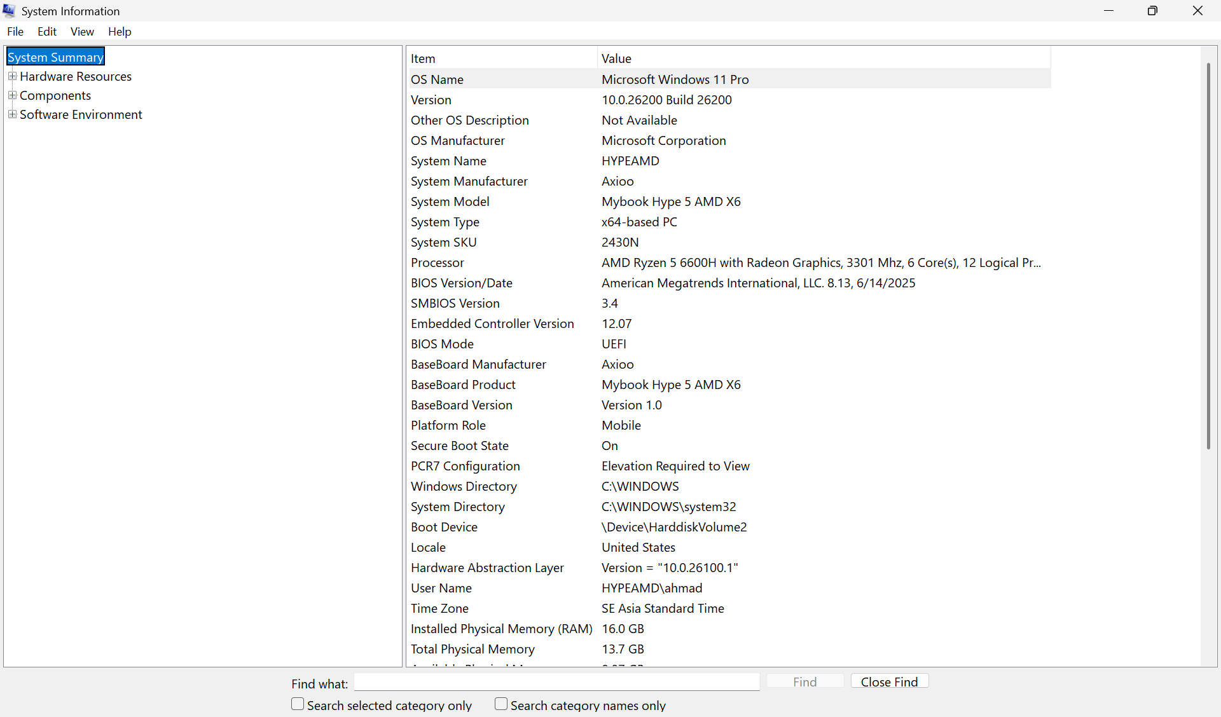Screen dimensions: 1221x717
Task: Select the Boot Device row
Action: [729, 527]
